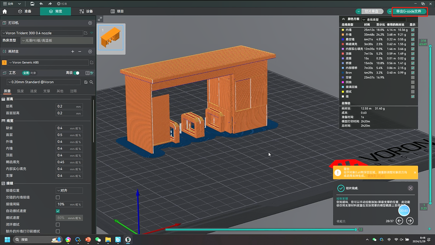Click the home icon
The height and width of the screenshot is (245, 435).
point(5,11)
